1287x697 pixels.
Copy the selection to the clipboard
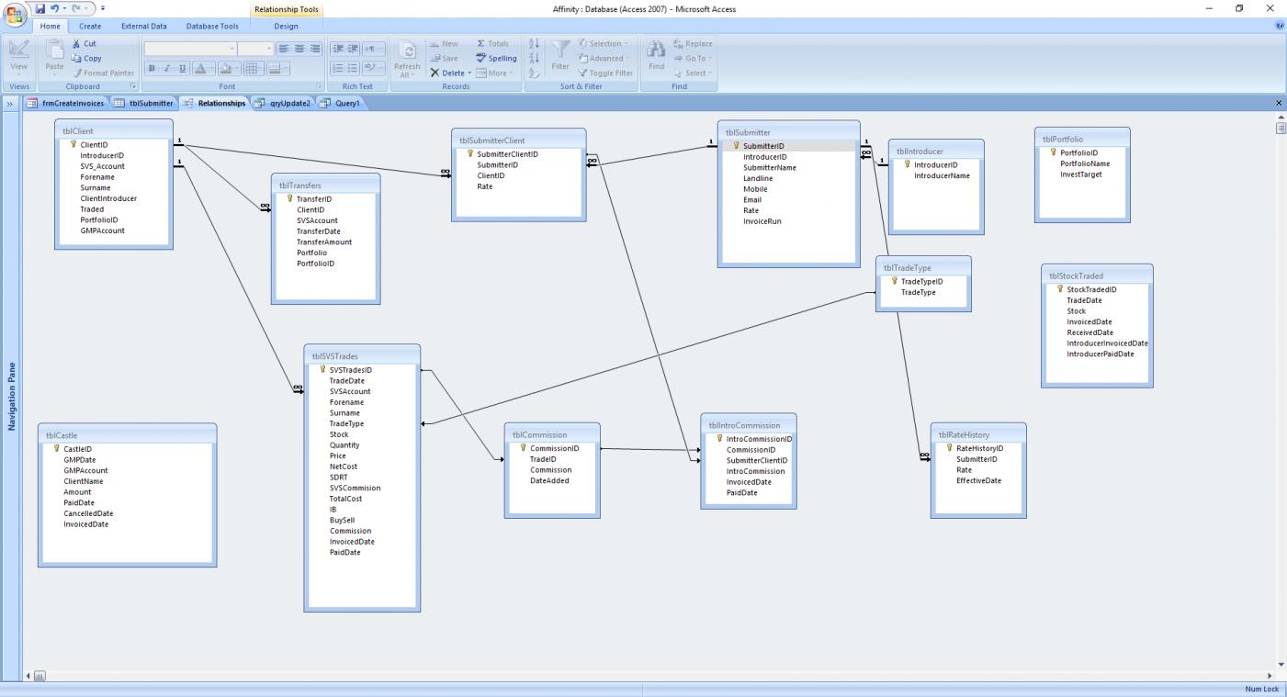[86, 58]
